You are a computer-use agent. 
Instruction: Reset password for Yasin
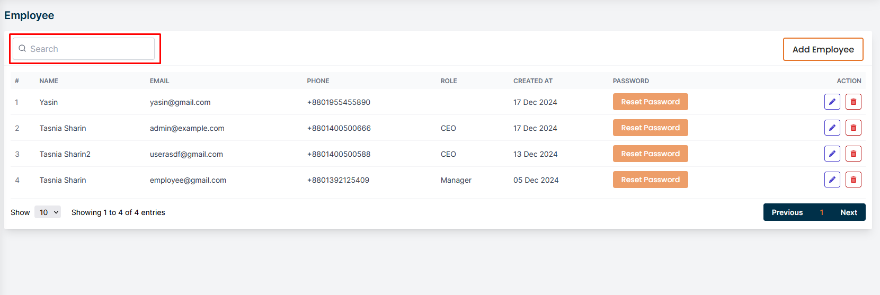coord(650,102)
